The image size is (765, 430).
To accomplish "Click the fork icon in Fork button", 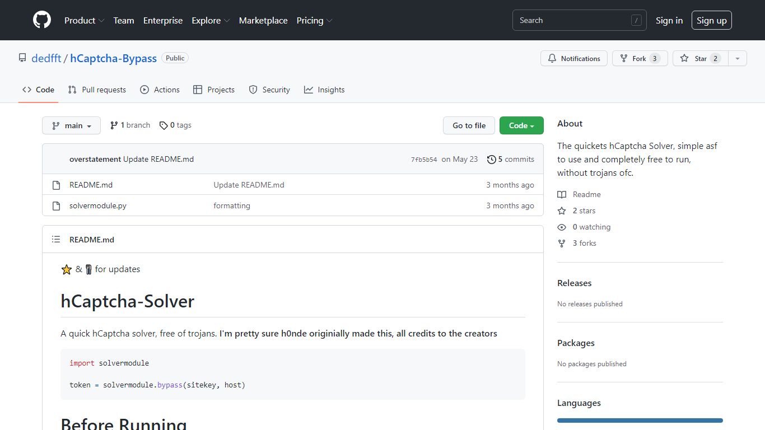I will point(624,58).
